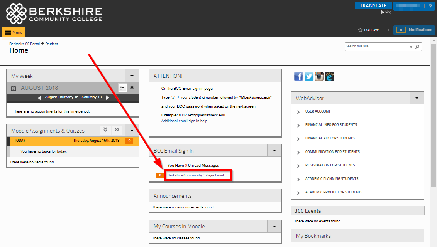Open the blue 'e' social icon
Screen dimensions: 437x247
[329, 77]
